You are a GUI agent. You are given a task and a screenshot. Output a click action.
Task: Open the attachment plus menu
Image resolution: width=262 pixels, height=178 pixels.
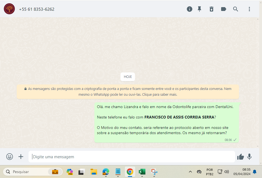[x=21, y=157]
